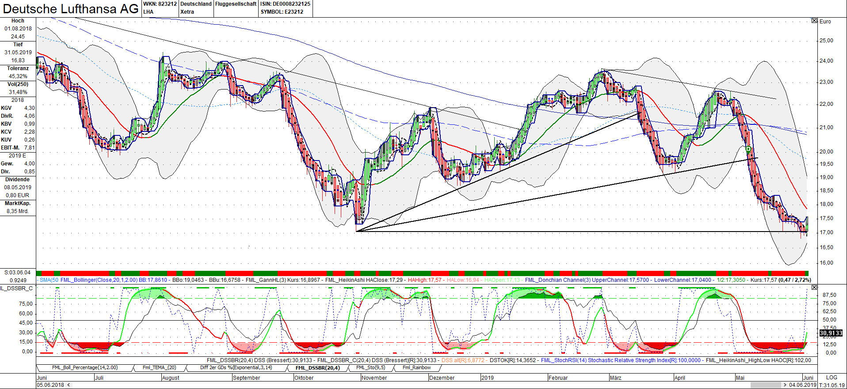Click the 31,48% volatility value
The width and height of the screenshot is (847, 389).
click(18, 92)
